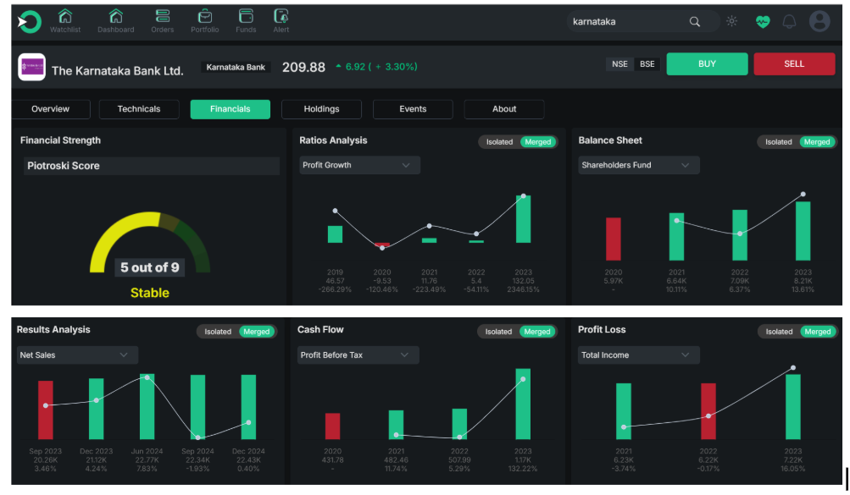This screenshot has width=850, height=495.
Task: Open the notifications bell
Action: 789,22
